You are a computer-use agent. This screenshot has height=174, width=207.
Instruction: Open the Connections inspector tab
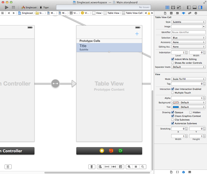click(x=196, y=13)
